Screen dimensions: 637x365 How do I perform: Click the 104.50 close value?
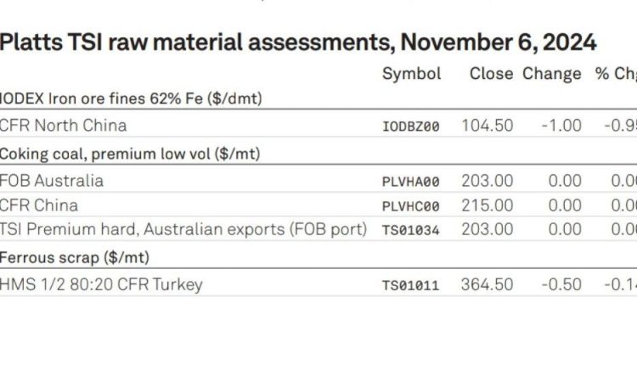[x=488, y=126]
